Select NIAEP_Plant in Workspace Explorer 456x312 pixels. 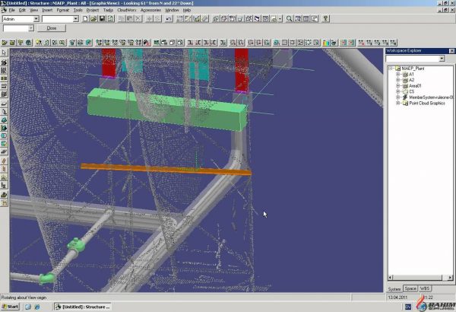pos(413,68)
